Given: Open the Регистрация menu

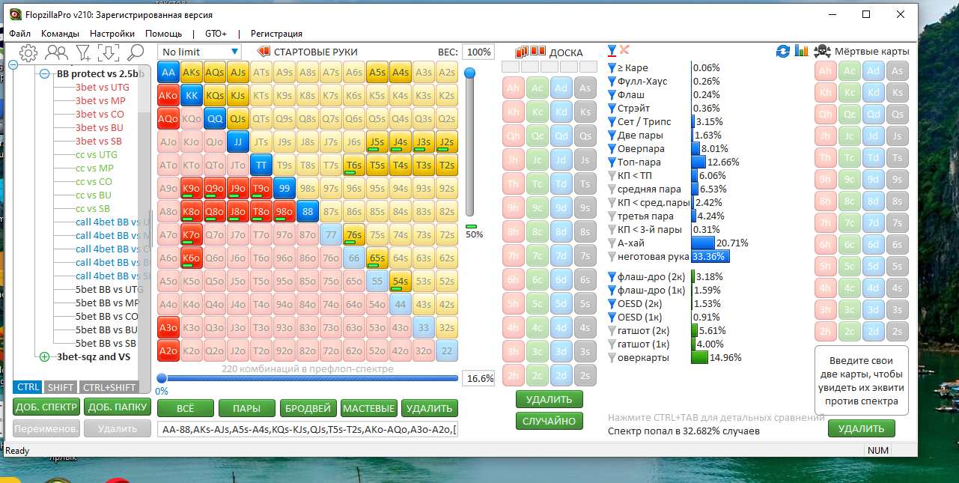Looking at the screenshot, I should pos(276,34).
